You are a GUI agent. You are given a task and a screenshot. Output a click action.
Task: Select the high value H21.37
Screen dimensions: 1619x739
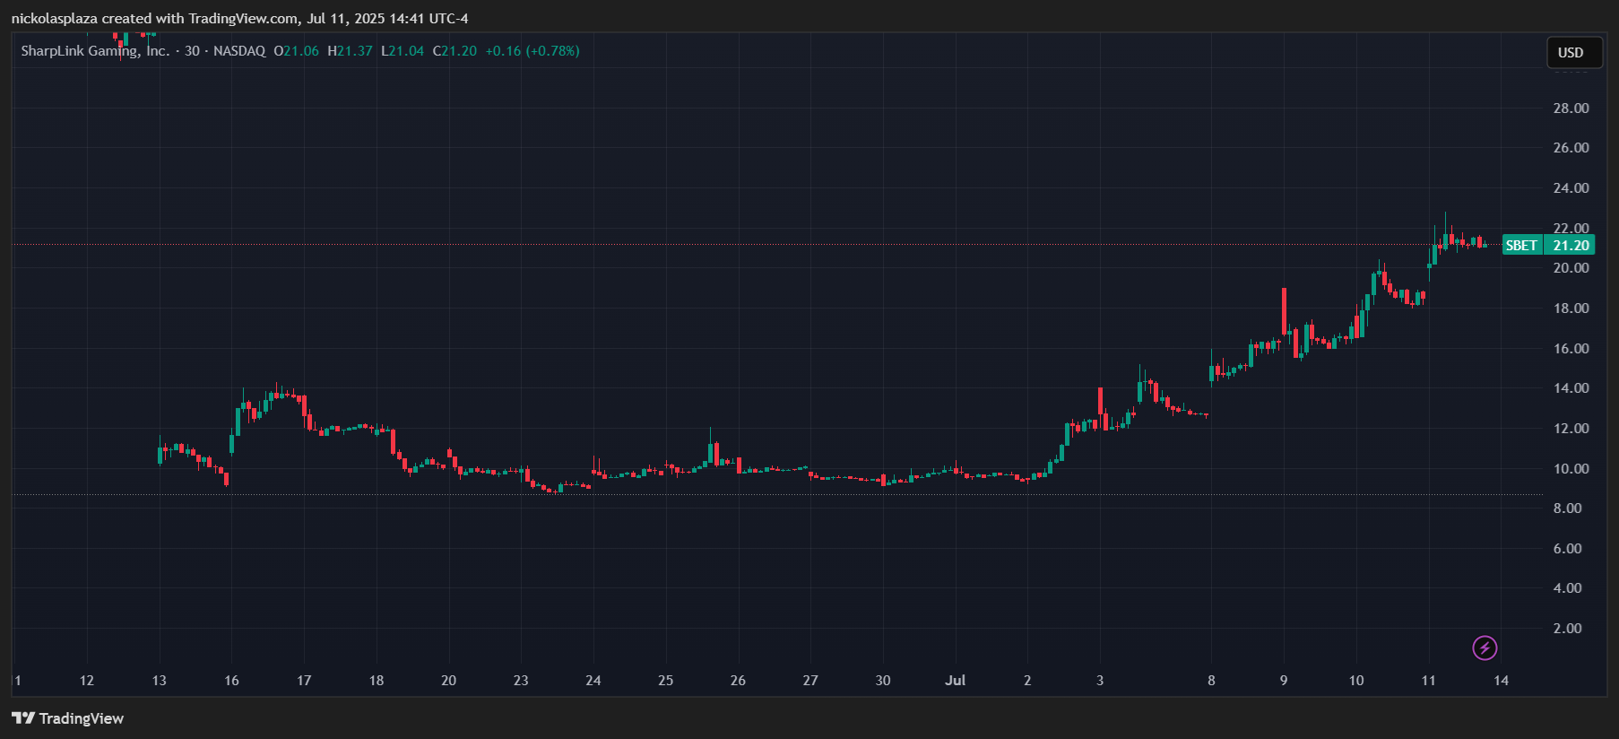(x=350, y=51)
